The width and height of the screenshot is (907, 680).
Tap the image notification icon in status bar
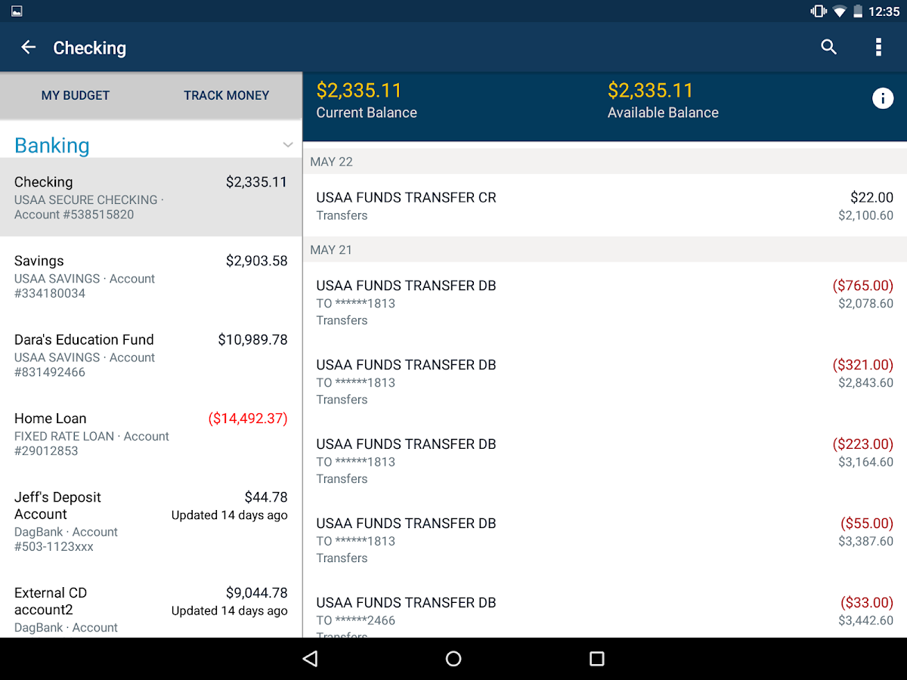coord(17,11)
